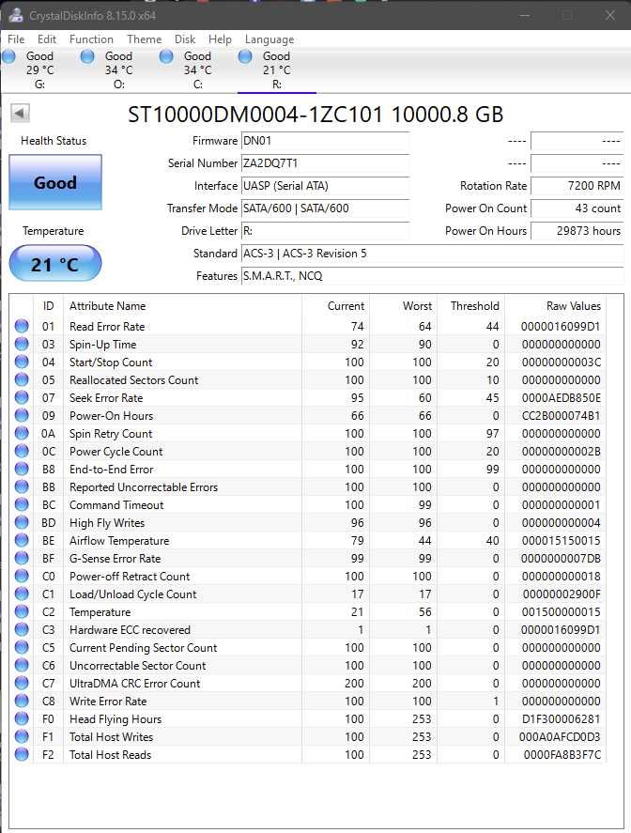Click status orb for Seek Error Rate

(22, 397)
